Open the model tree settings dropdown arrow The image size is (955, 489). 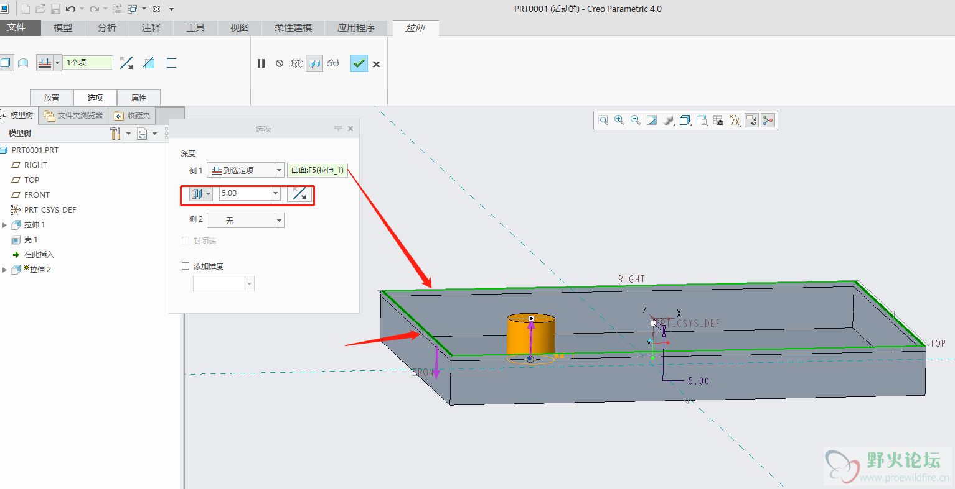click(x=129, y=134)
